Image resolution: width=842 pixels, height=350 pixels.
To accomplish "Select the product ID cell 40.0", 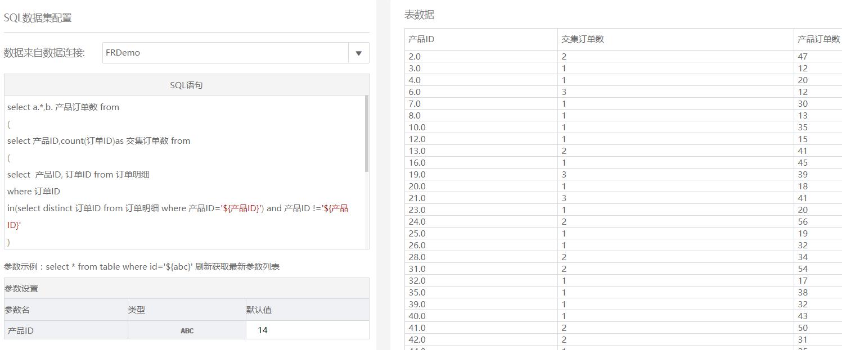I will coord(481,316).
